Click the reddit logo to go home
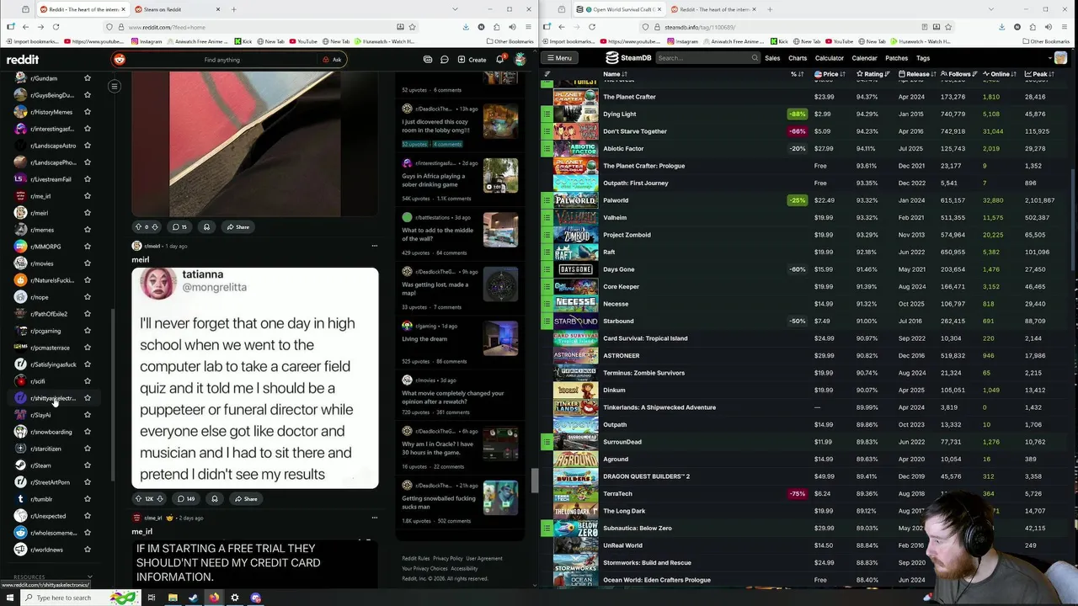 click(23, 60)
